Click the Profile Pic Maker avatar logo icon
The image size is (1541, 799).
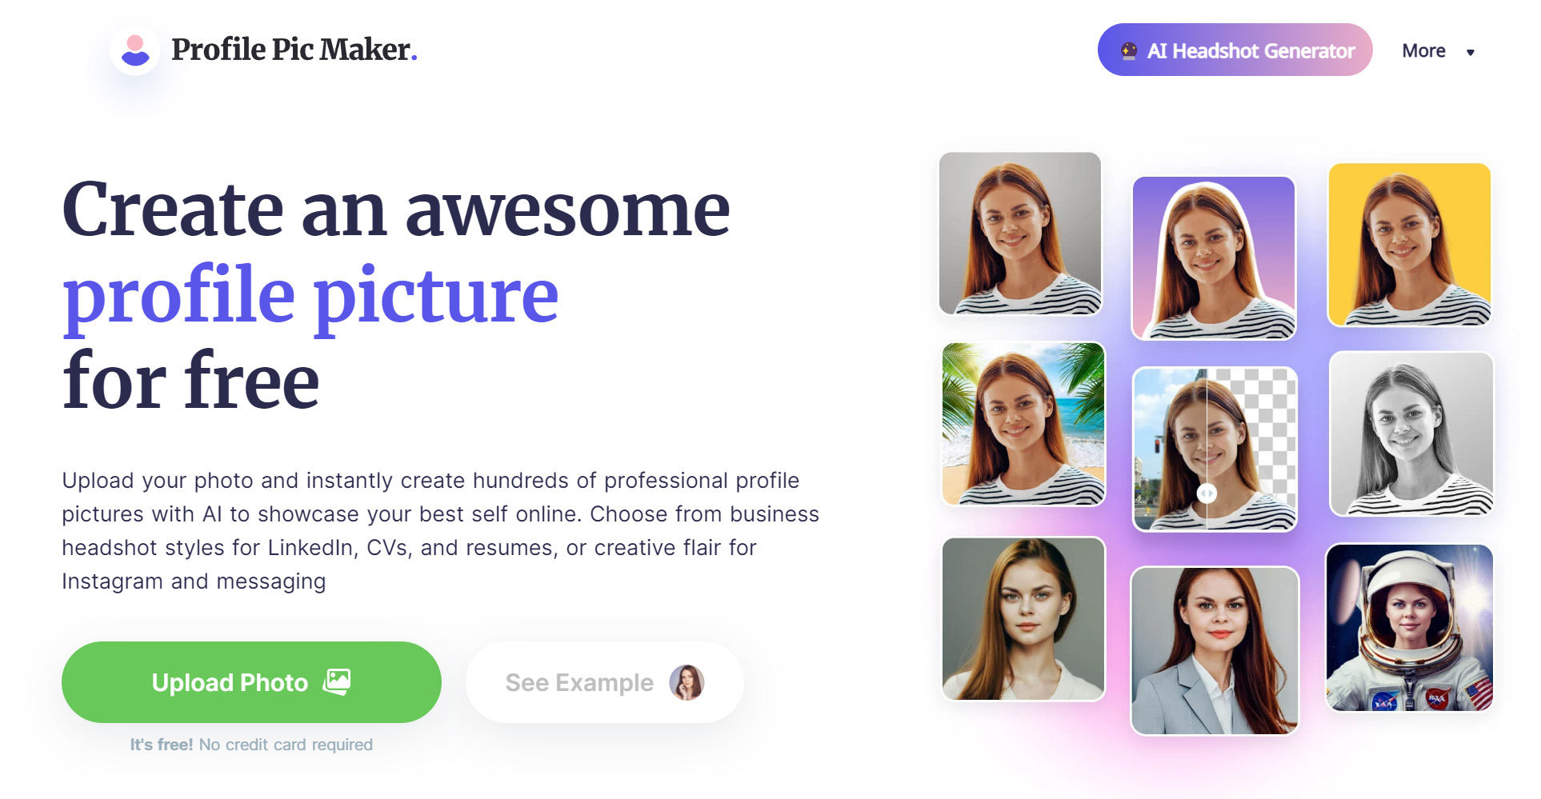135,50
